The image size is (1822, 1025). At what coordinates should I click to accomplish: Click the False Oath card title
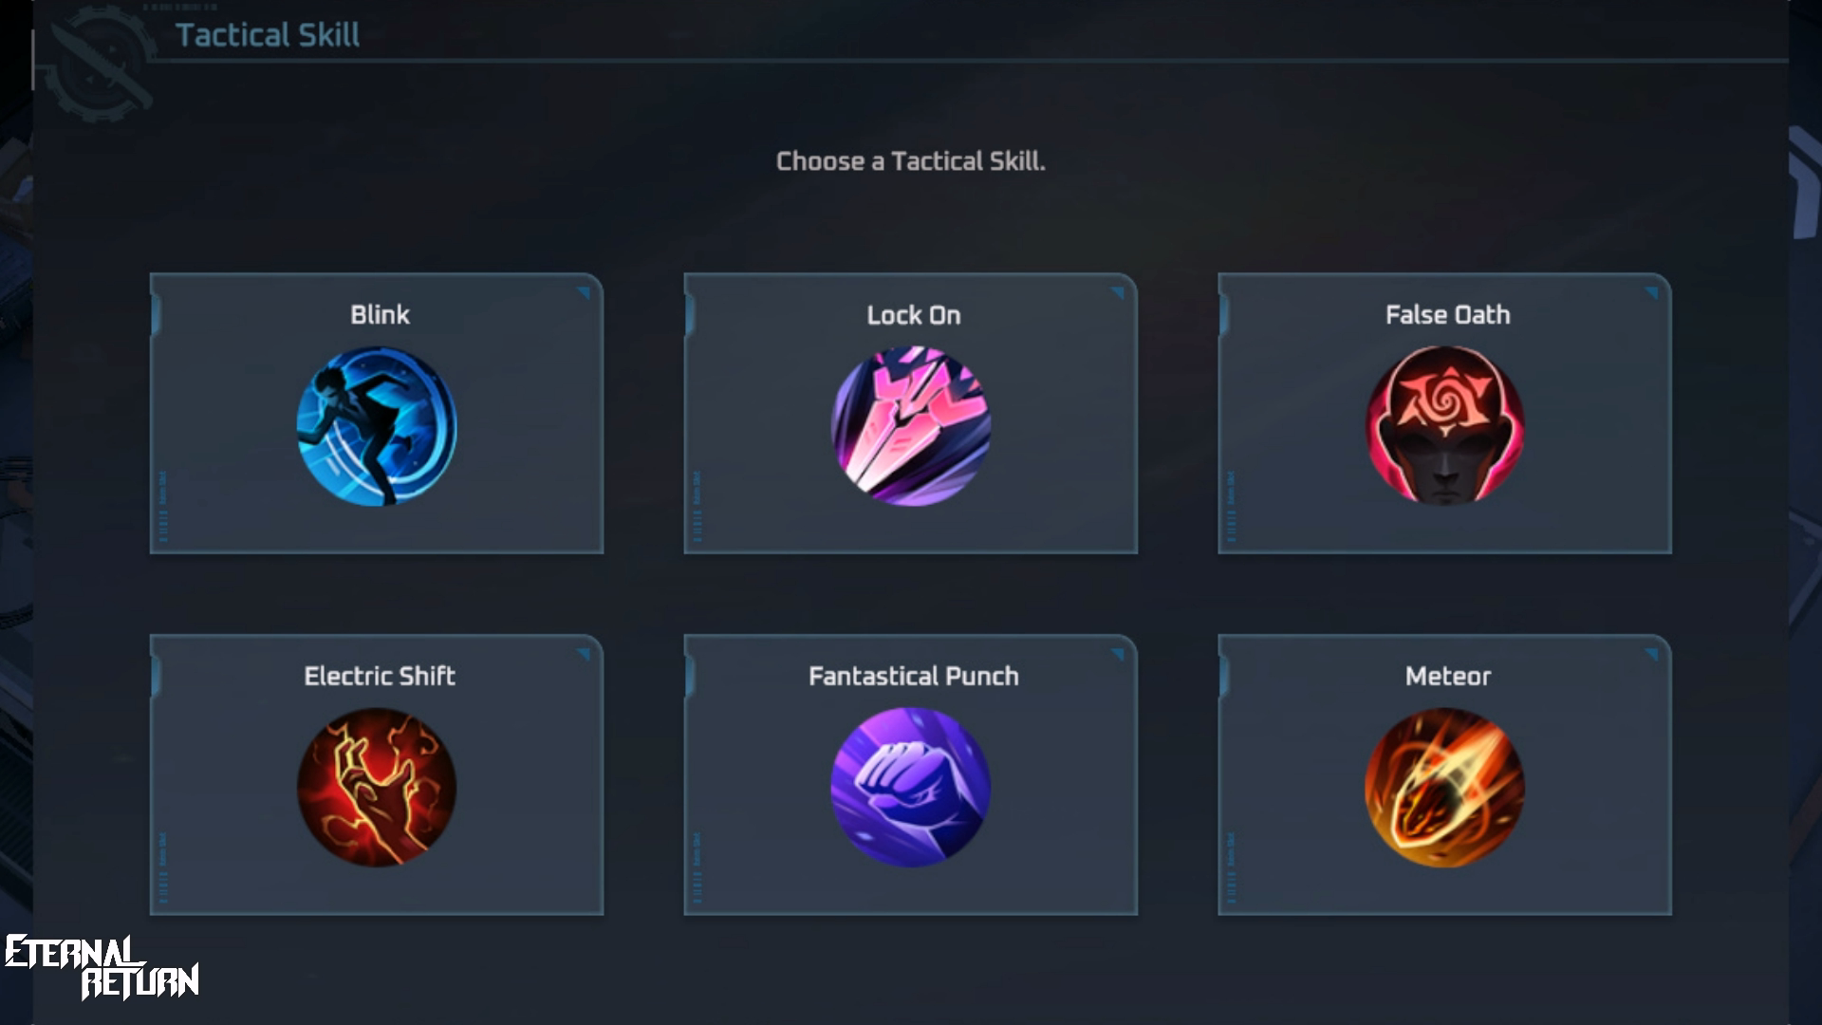(x=1447, y=315)
